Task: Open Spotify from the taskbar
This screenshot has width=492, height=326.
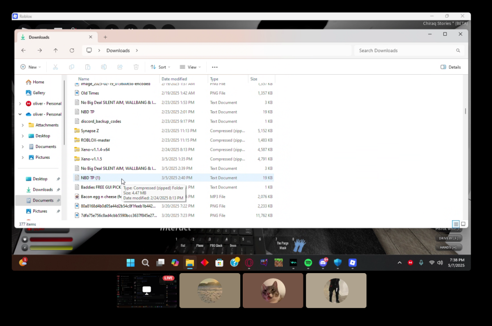Action: [308, 262]
